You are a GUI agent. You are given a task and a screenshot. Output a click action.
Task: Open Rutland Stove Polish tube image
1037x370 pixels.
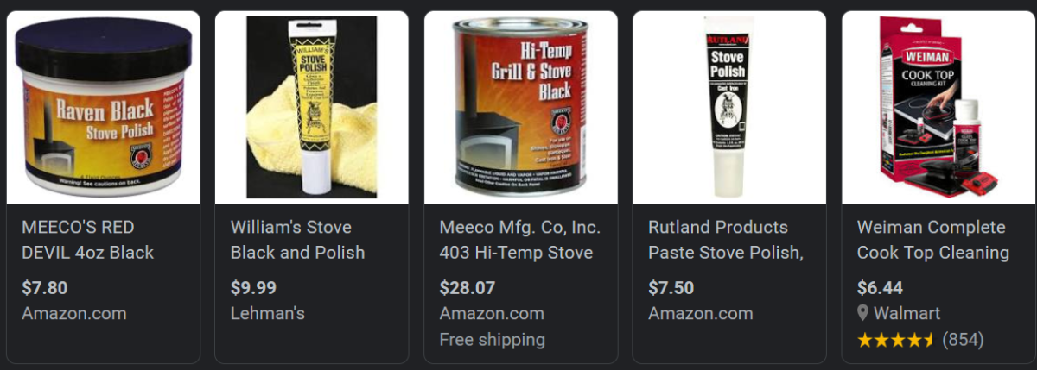coord(730,107)
